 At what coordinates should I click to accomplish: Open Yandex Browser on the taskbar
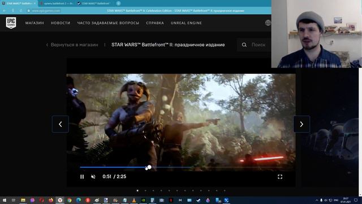(60, 200)
